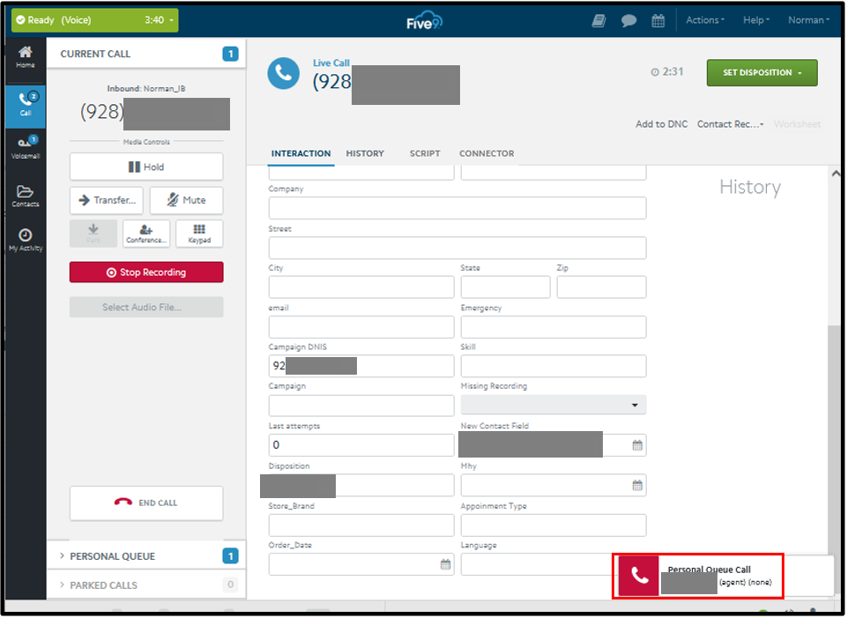Screen dimensions: 847x618
Task: Open calendar picker for New Contact Field
Action: (637, 445)
